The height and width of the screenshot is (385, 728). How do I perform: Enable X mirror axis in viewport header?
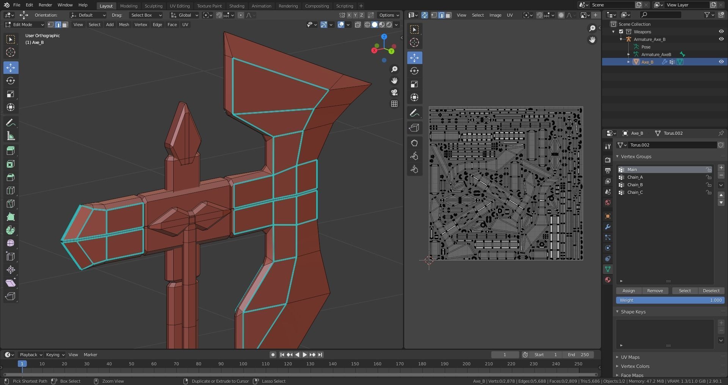coord(349,15)
